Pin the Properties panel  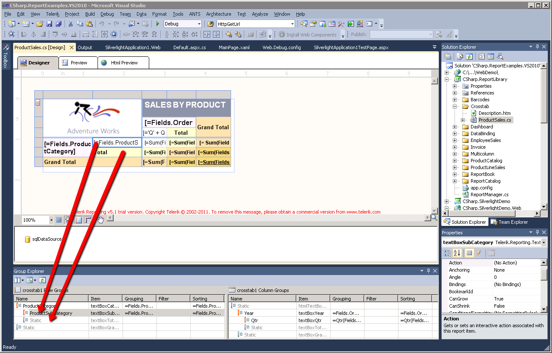click(537, 233)
